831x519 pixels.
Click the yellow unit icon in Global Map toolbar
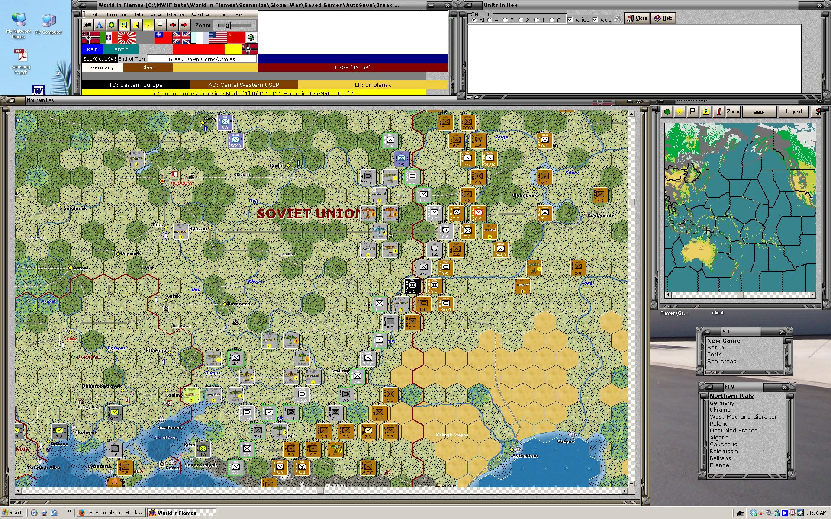point(705,112)
